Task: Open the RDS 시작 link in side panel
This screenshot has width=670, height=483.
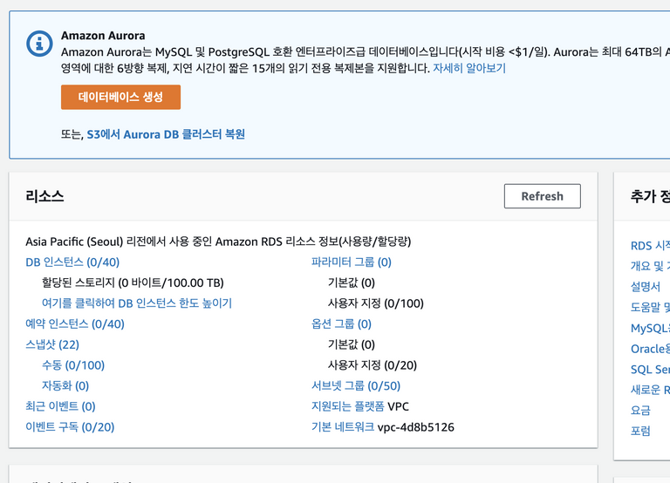Action: [650, 246]
